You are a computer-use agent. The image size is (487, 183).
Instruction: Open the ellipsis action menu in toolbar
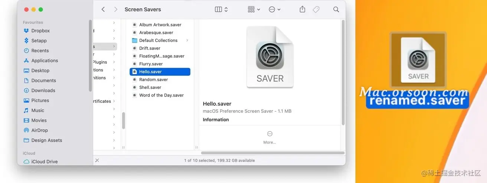click(x=275, y=9)
